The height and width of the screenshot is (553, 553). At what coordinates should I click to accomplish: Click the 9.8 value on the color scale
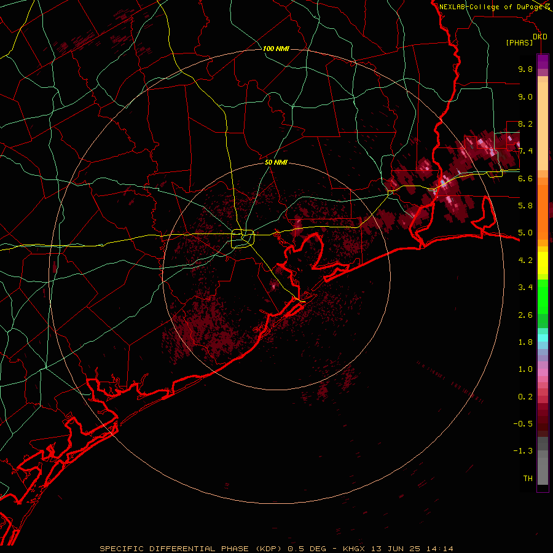(x=525, y=69)
